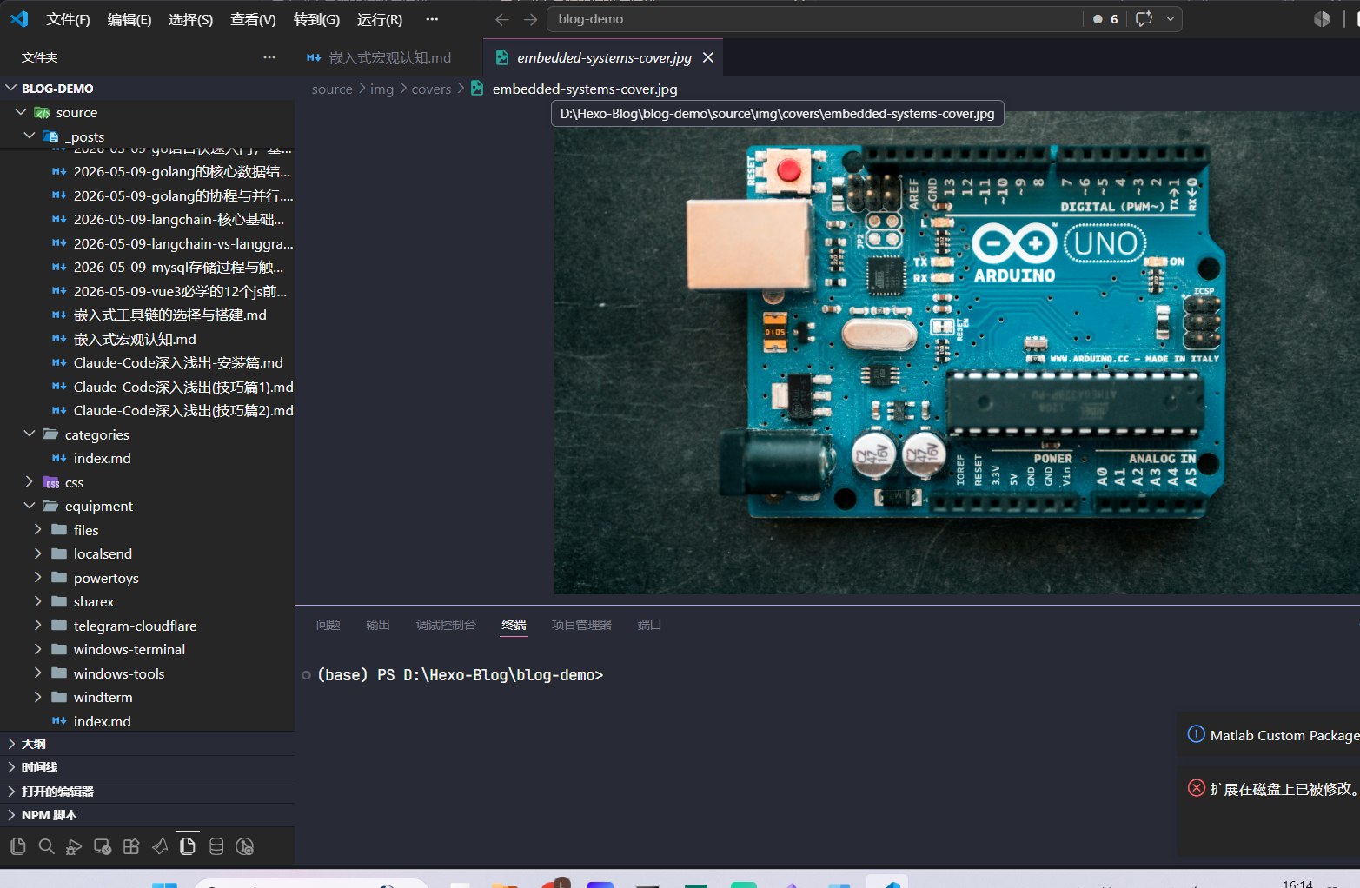Image resolution: width=1360 pixels, height=888 pixels.
Task: Switch to the 调试控制台 panel tab
Action: [446, 625]
